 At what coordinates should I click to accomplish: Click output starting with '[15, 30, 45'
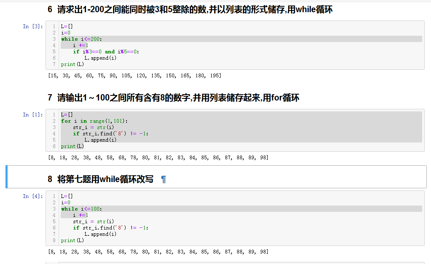pyautogui.click(x=135, y=76)
